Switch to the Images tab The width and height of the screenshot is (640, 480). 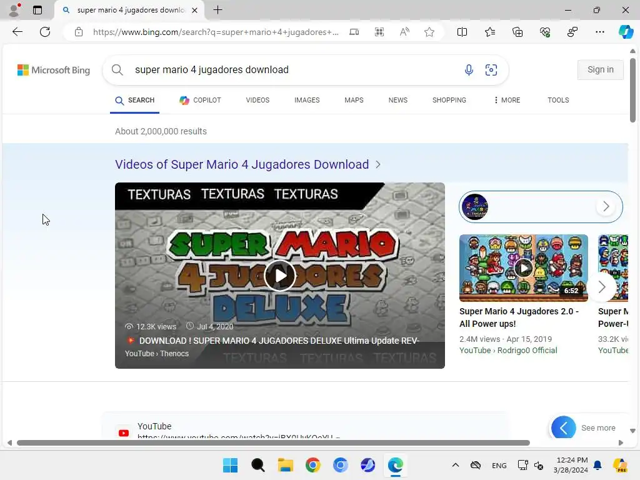tap(307, 100)
